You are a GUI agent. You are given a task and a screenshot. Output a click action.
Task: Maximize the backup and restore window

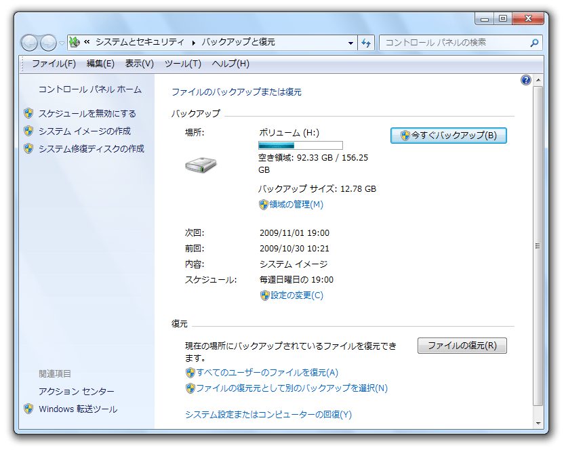tap(503, 19)
